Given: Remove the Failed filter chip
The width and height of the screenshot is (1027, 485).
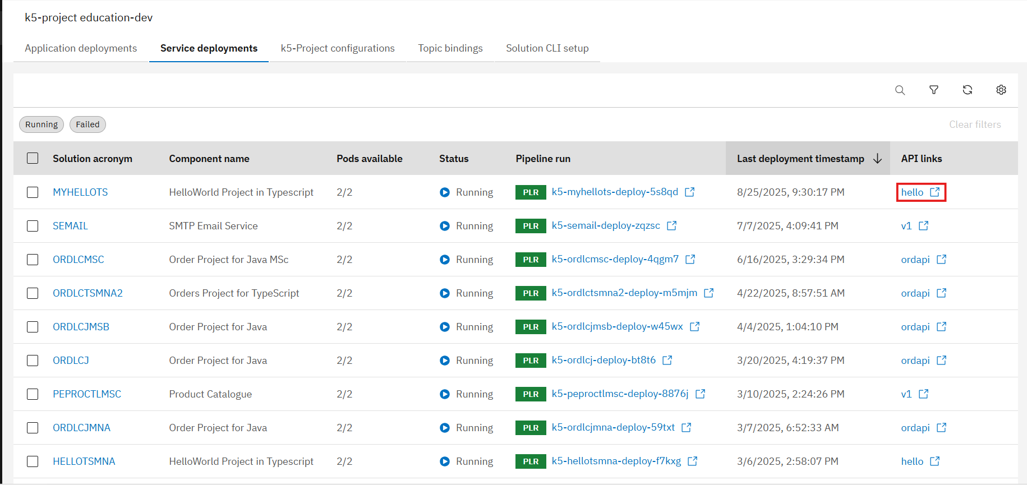Looking at the screenshot, I should (87, 124).
